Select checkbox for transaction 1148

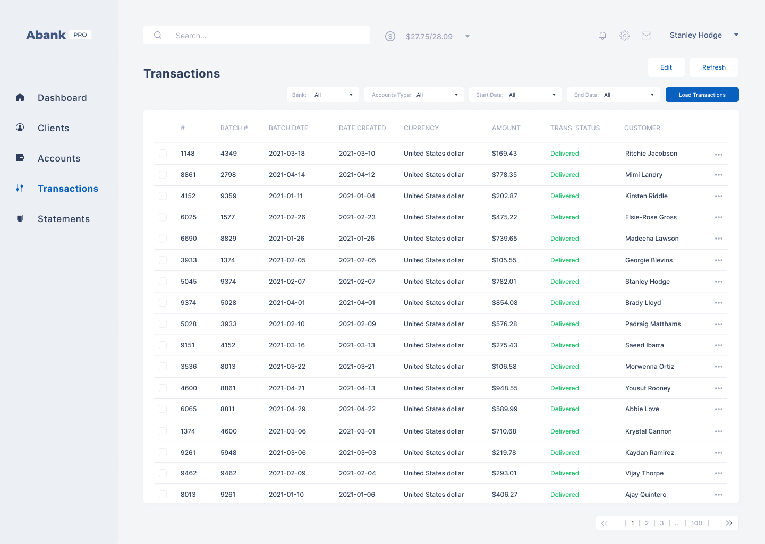pos(163,154)
